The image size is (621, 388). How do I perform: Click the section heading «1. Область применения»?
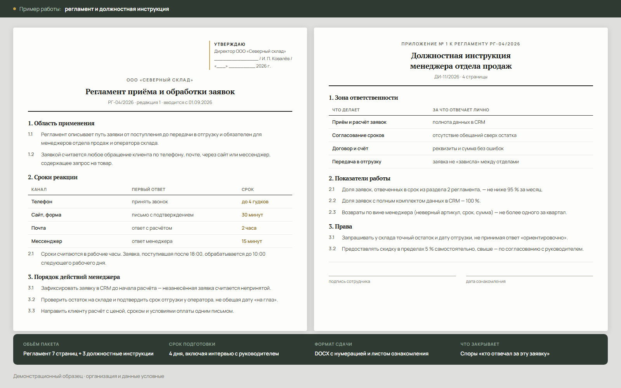pyautogui.click(x=61, y=123)
